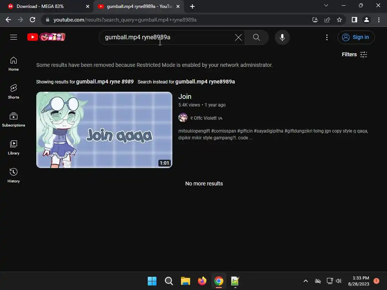The height and width of the screenshot is (290, 387).
Task: Open Windows Start menu
Action: pos(152,281)
